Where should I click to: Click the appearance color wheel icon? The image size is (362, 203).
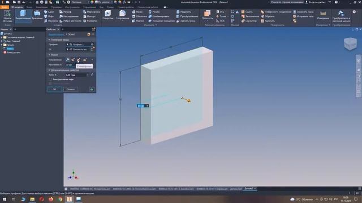pyautogui.click(x=92, y=2)
